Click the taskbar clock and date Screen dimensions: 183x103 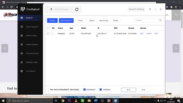click(171, 101)
